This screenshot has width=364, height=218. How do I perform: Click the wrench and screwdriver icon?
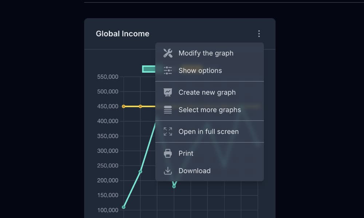168,53
